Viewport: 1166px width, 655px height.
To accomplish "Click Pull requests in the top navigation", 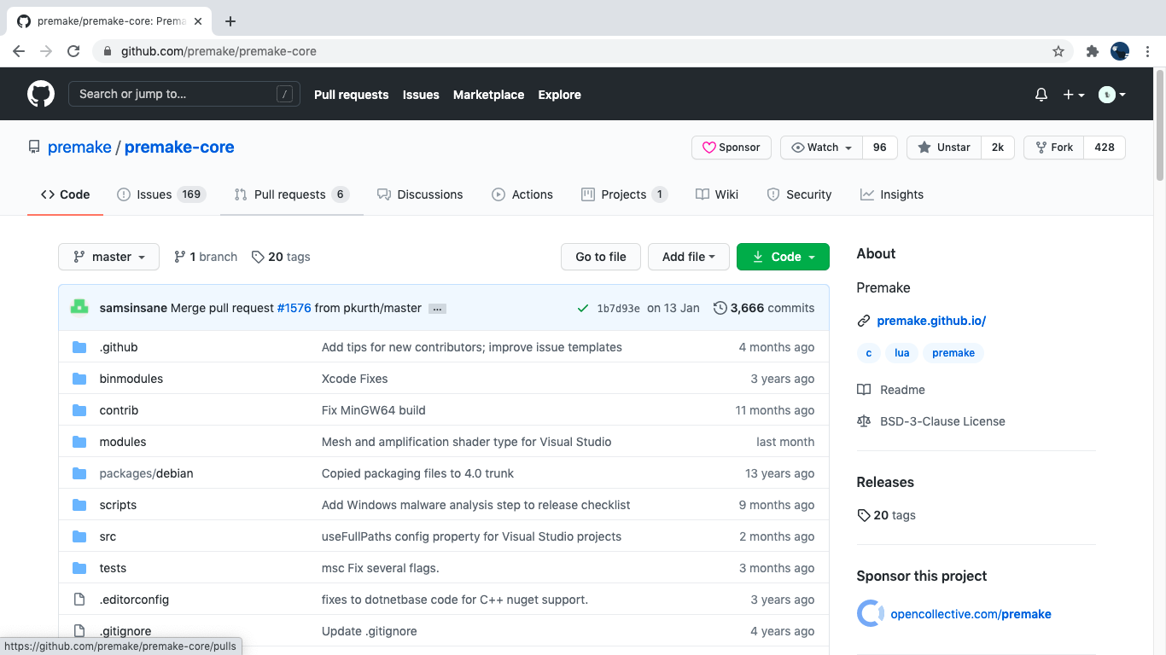I will click(352, 95).
